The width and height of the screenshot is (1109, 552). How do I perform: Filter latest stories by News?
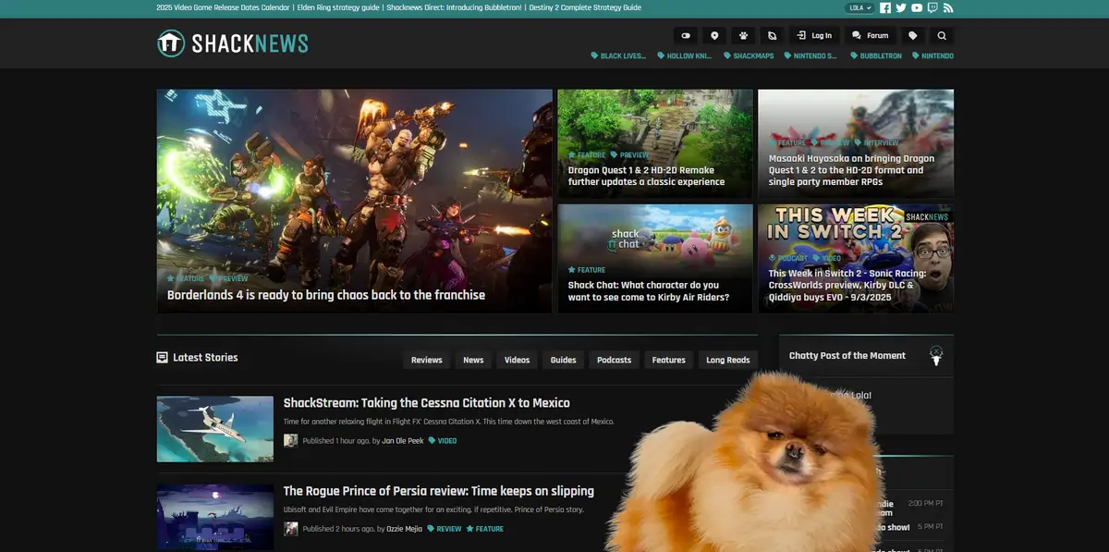[x=473, y=360]
